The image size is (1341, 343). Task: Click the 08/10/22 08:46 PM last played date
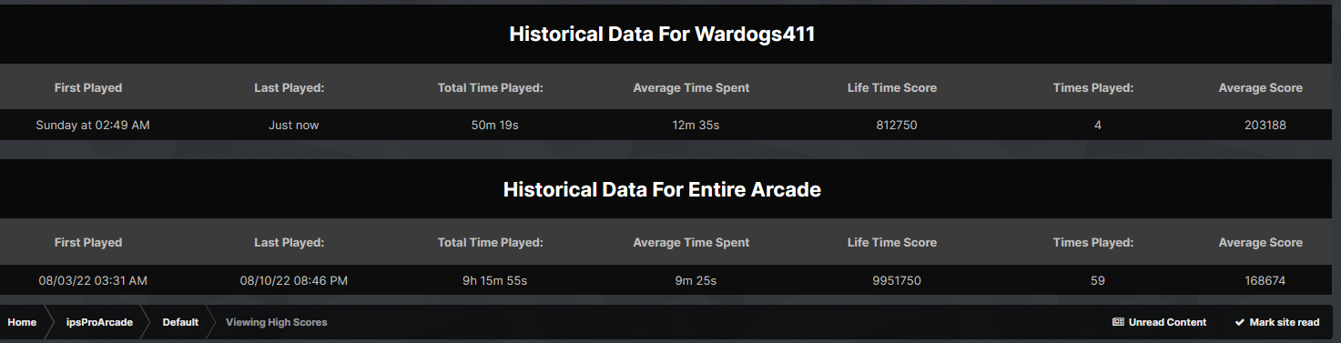293,281
